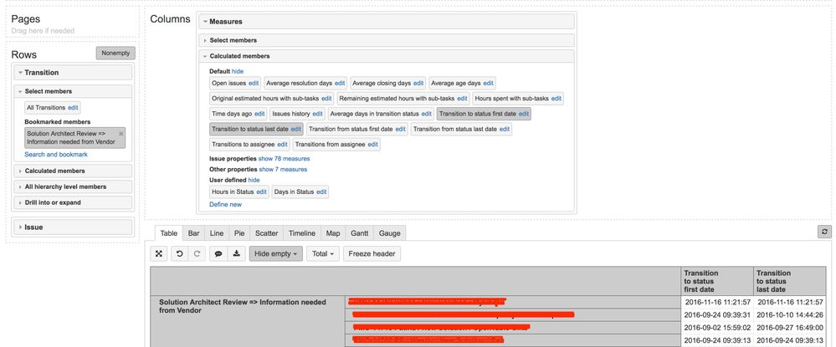Edit the Hours in Status measure
This screenshot has height=347, width=836.
click(261, 191)
